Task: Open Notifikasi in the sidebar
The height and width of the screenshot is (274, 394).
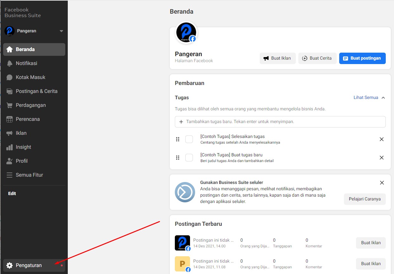Action: (34, 63)
